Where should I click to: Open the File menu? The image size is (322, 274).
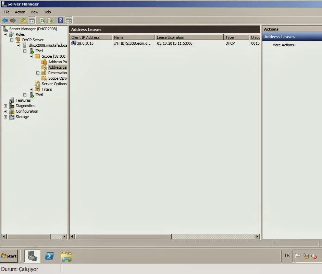coord(7,12)
